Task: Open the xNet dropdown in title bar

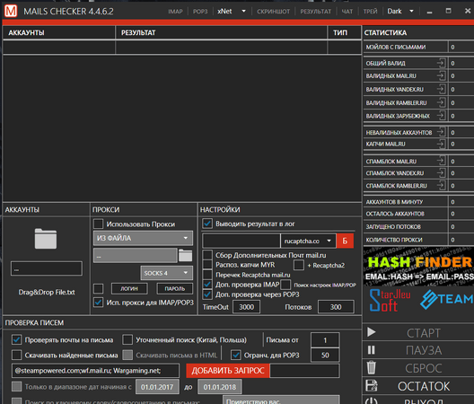Action: tap(232, 11)
